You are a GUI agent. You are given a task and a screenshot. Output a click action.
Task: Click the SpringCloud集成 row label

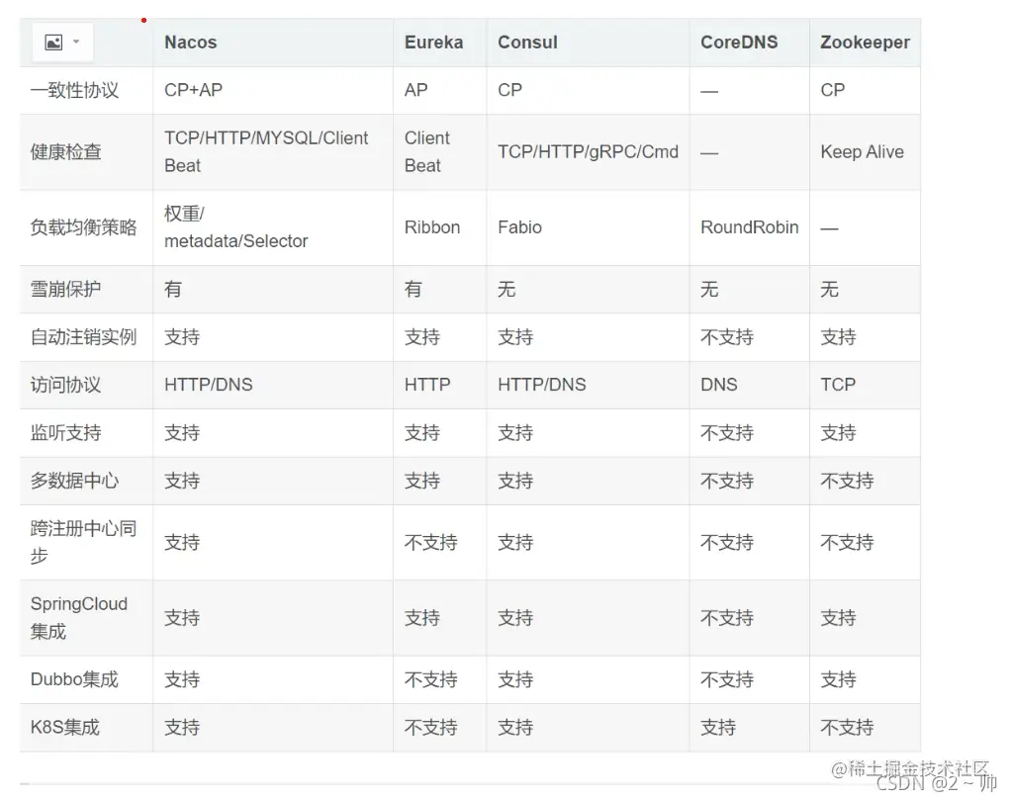79,618
